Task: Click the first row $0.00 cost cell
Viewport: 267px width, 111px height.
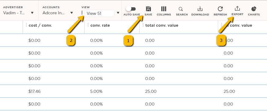Action: (35, 40)
